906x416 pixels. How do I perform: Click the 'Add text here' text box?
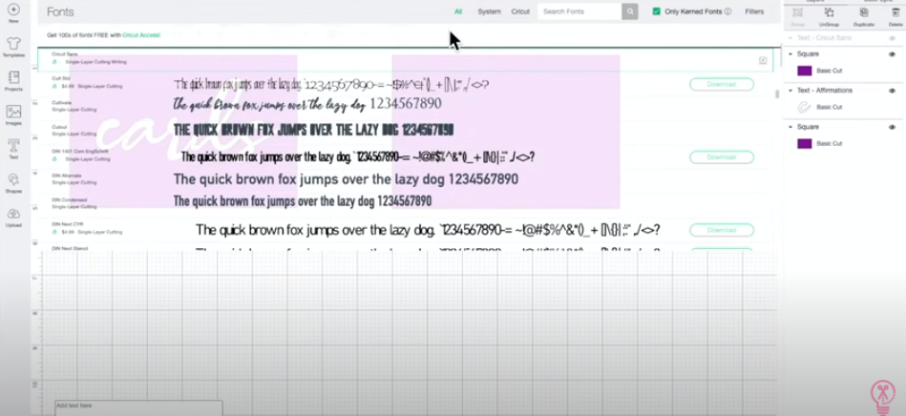[138, 407]
